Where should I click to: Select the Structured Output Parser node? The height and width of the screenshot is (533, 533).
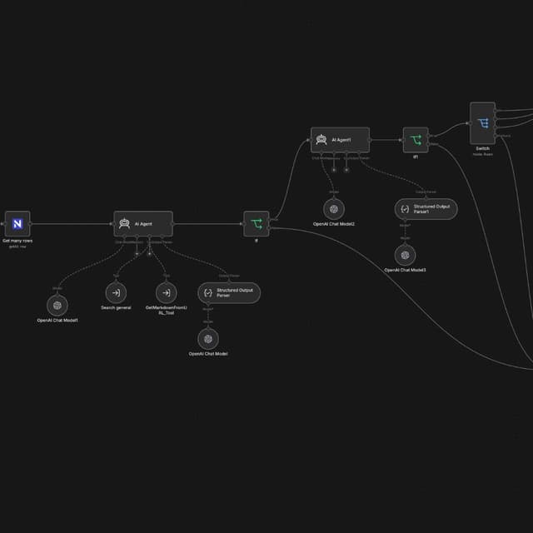(x=229, y=292)
